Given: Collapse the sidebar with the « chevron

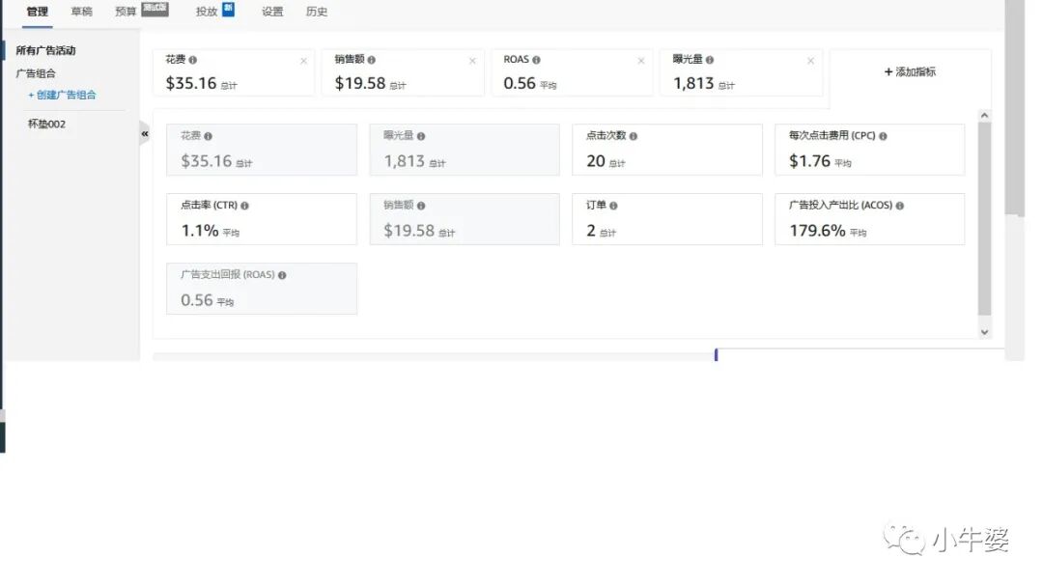Looking at the screenshot, I should click(x=144, y=134).
